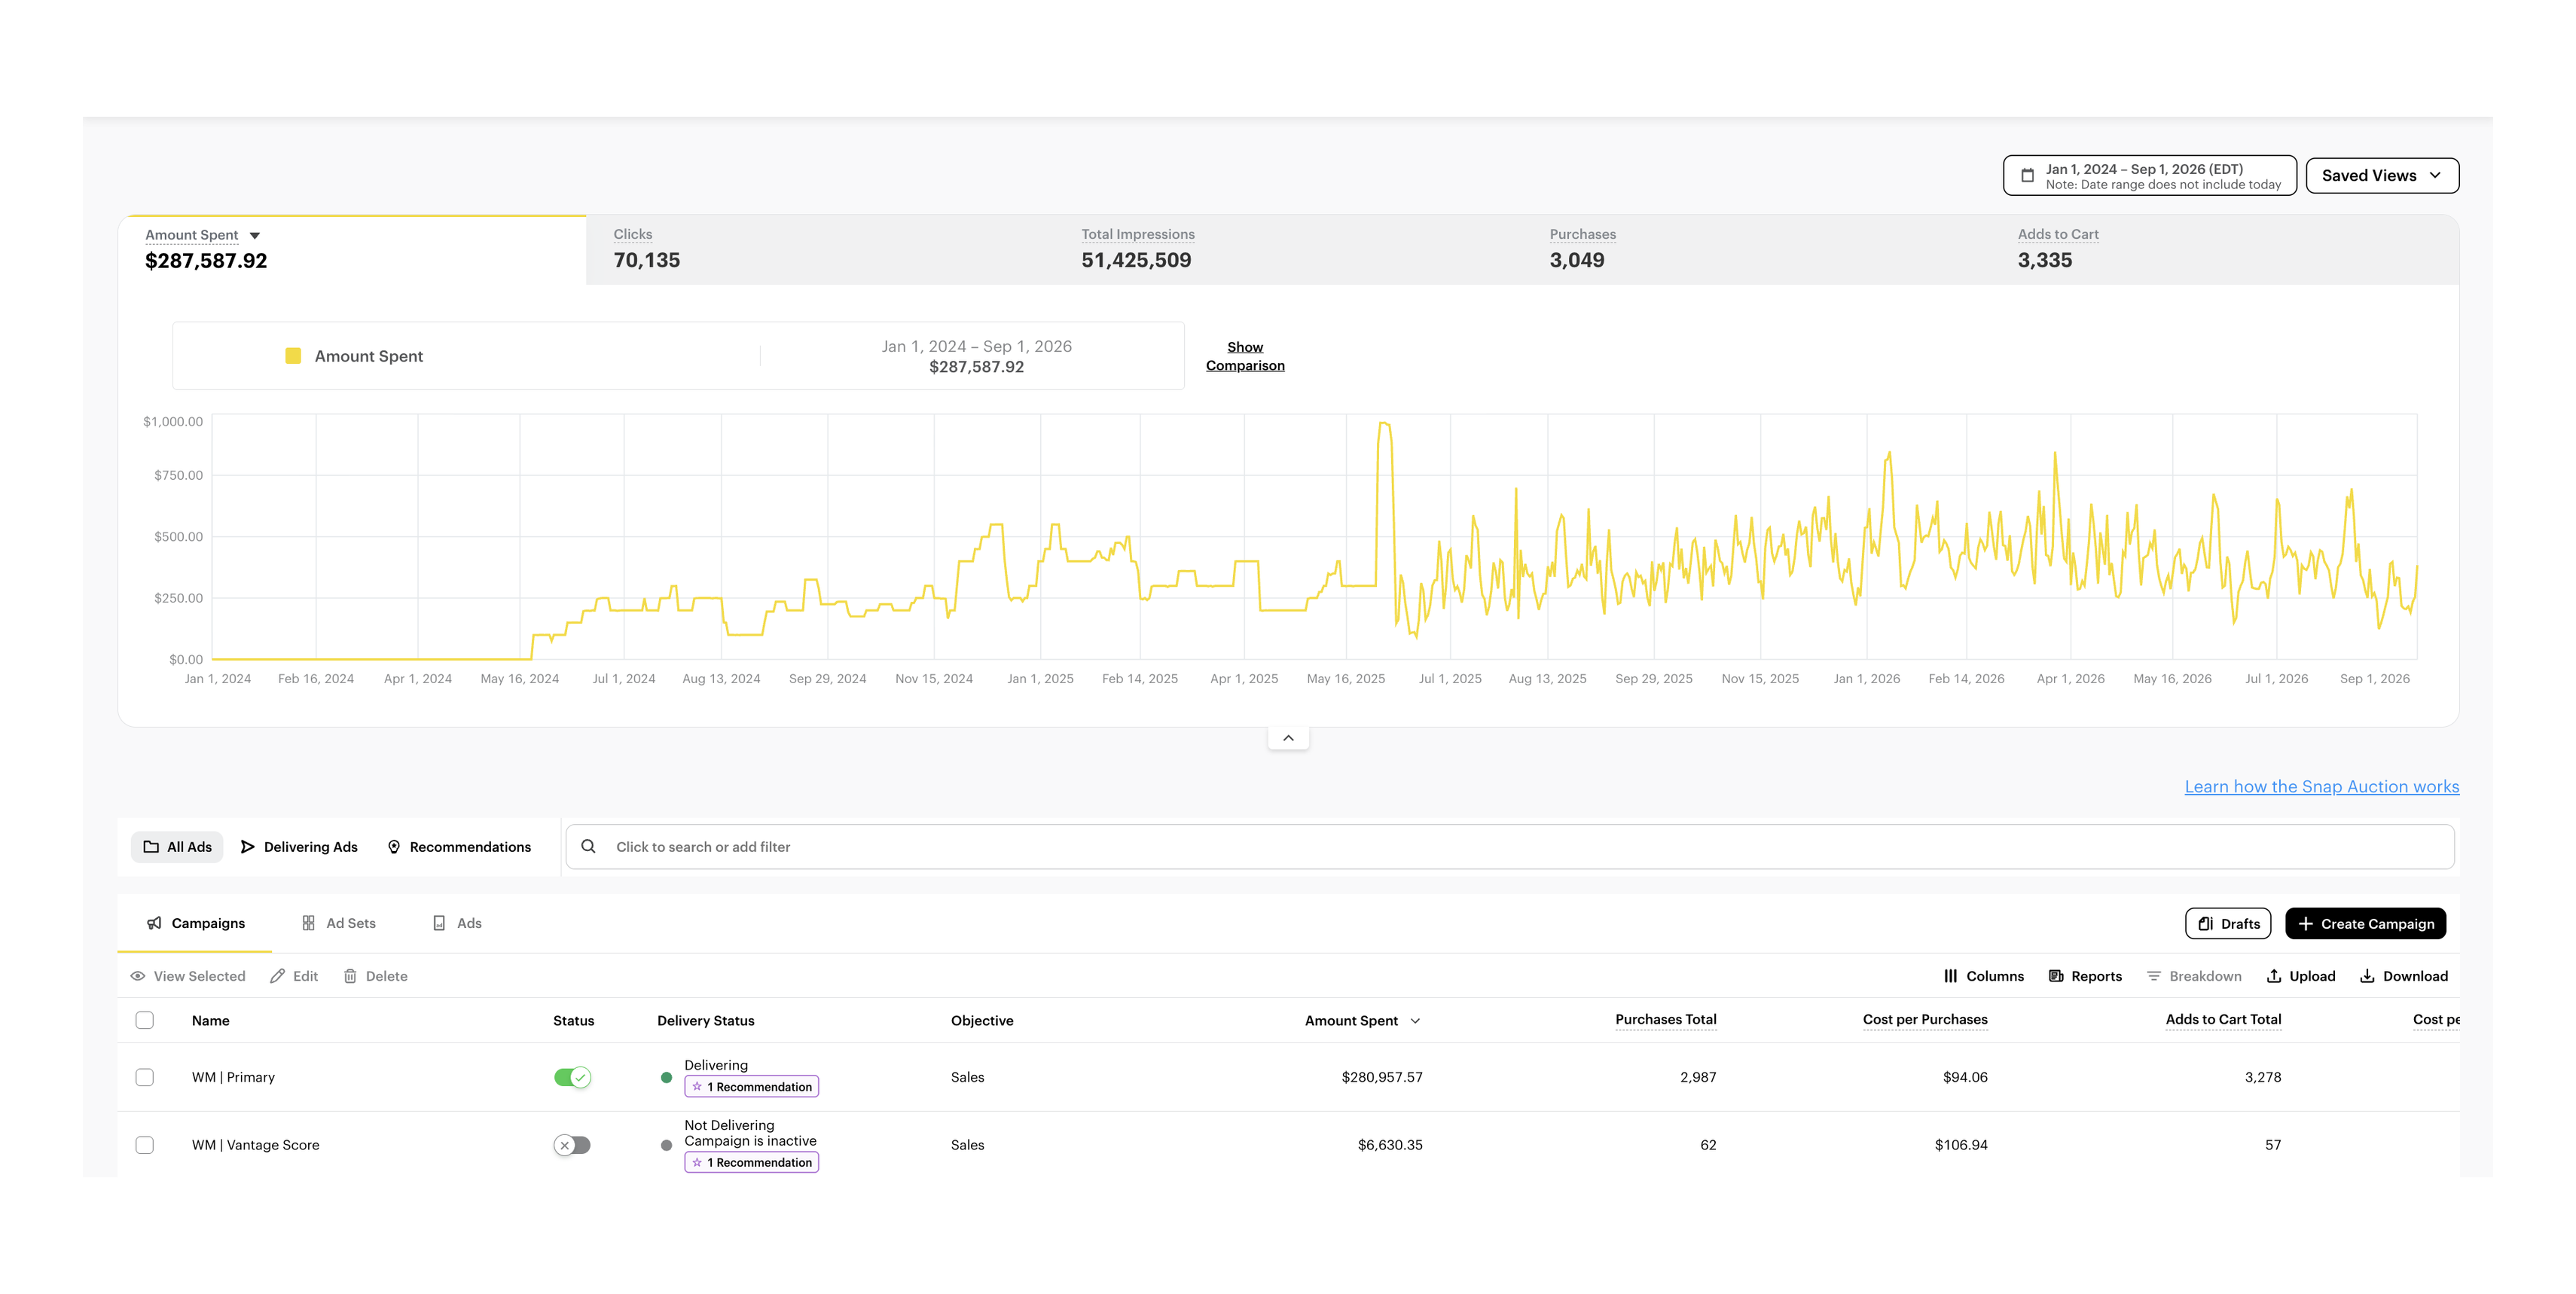Select the Purchases metric tab
This screenshot has height=1294, width=2576.
click(1756, 249)
